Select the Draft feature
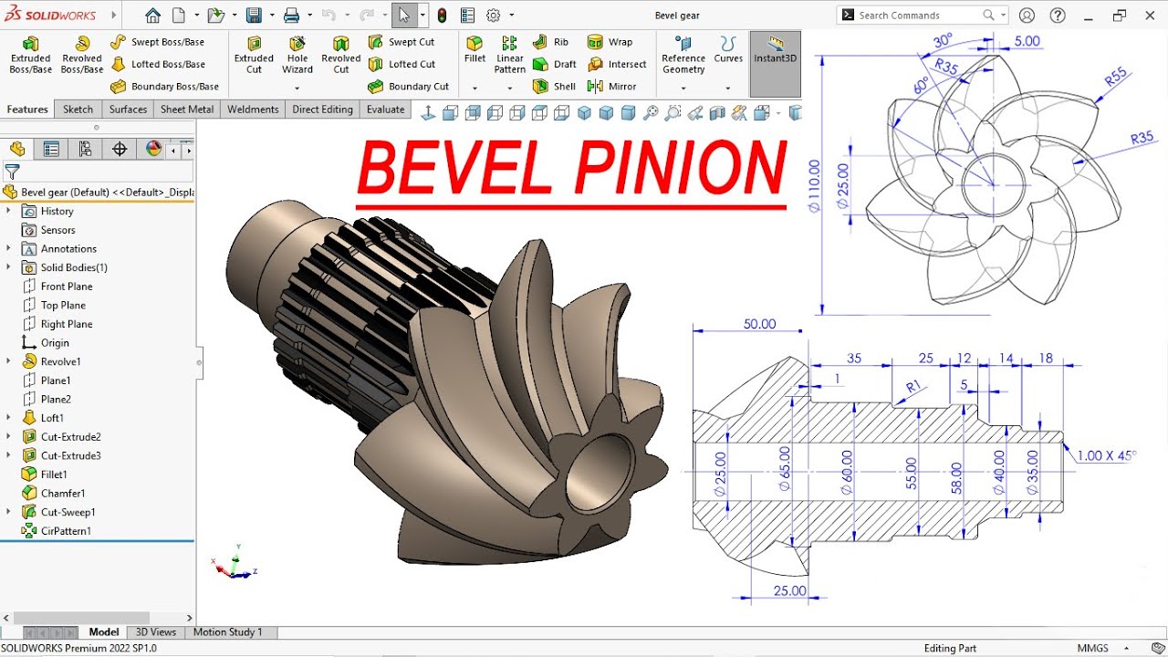Screen dimensions: 1168x657 pos(555,64)
